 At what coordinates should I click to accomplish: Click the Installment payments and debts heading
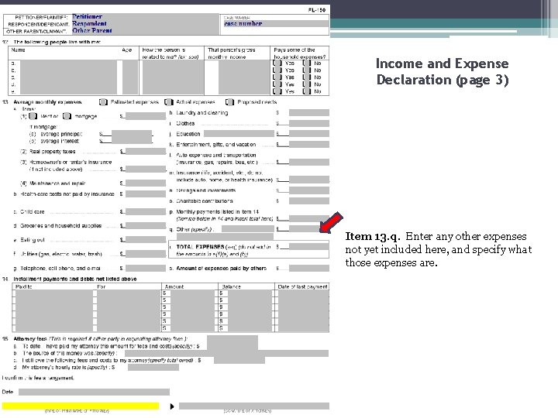pyautogui.click(x=74, y=279)
